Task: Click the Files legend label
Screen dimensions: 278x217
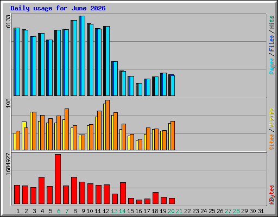Action: point(271,43)
